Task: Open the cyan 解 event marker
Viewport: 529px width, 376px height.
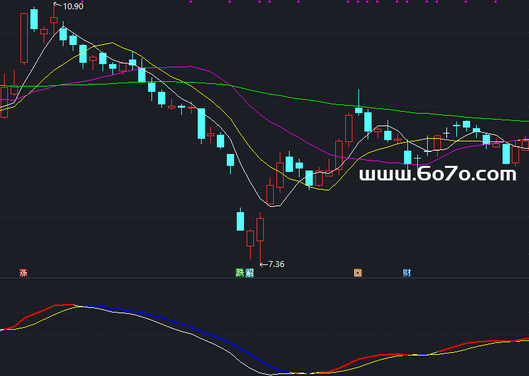Action: 249,273
